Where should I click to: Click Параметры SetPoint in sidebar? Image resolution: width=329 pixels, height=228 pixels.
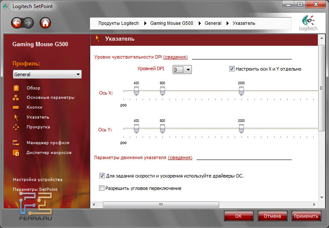pyautogui.click(x=35, y=190)
